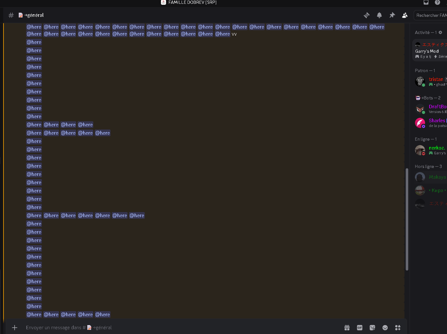This screenshot has height=334, width=447.
Task: Click the chat scrollbar thumb
Action: pyautogui.click(x=407, y=219)
